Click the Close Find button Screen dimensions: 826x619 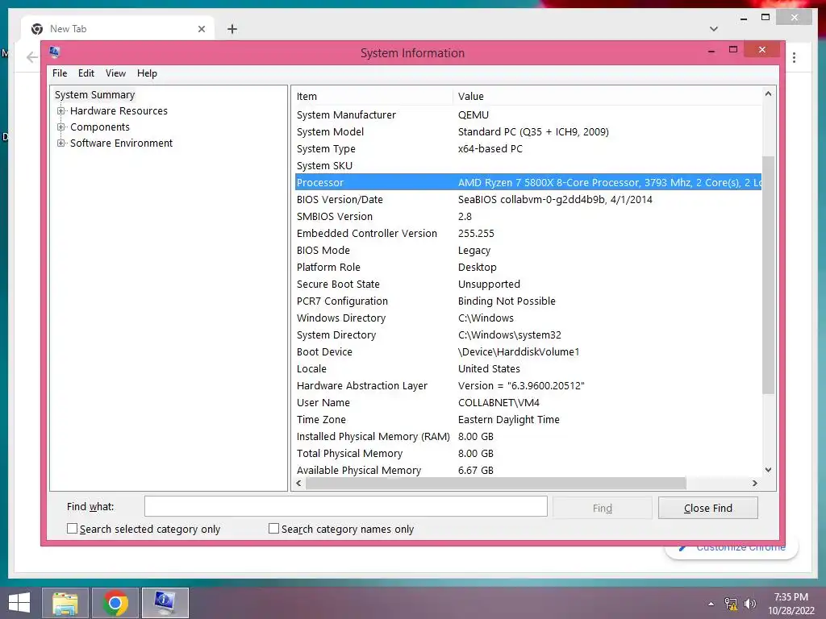(708, 508)
